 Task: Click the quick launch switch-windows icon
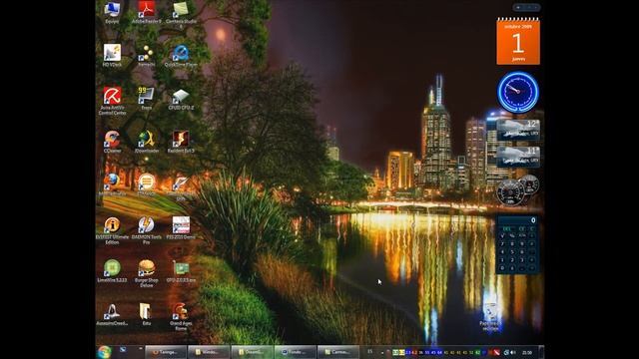click(123, 350)
